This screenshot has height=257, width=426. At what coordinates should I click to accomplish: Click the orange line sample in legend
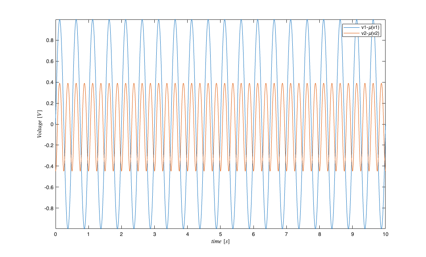tap(351, 33)
